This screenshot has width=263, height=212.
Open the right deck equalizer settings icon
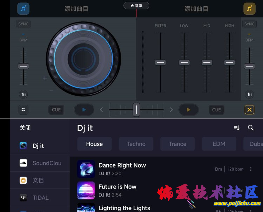[x=249, y=94]
